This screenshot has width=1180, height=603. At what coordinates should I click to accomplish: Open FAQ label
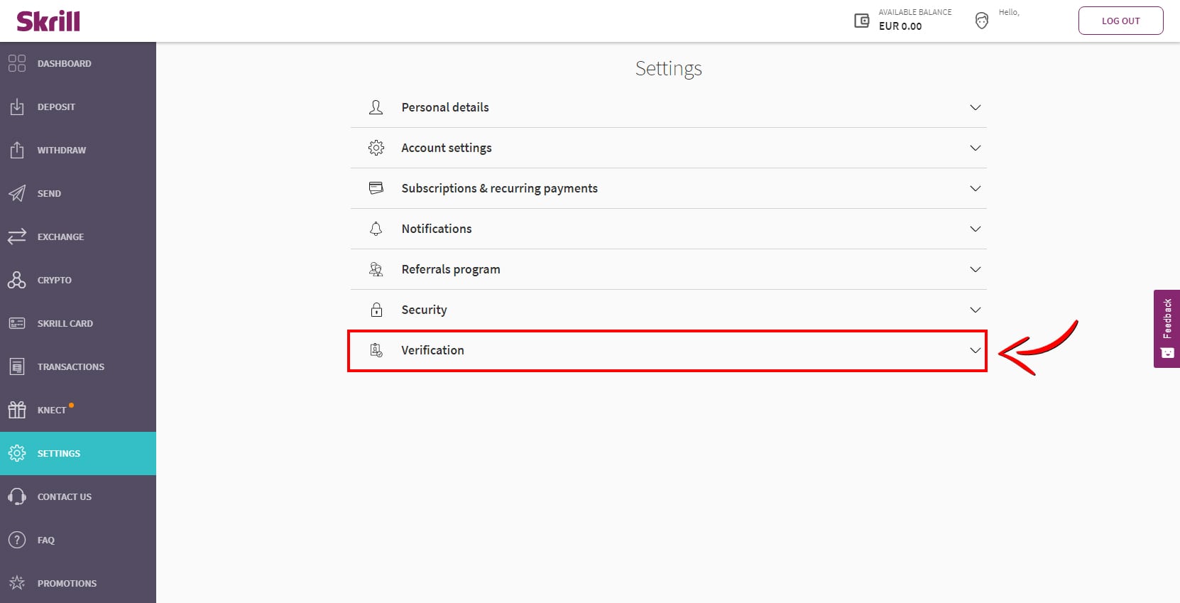pos(46,540)
